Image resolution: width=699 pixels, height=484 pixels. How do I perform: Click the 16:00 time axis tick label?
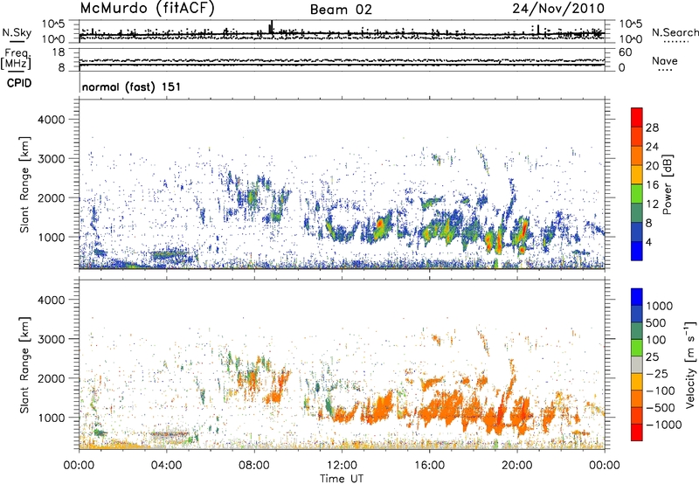(429, 466)
